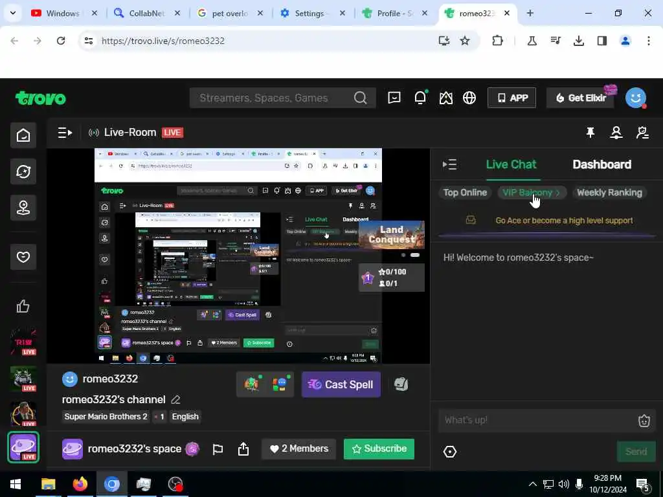
Task: Open the thumbs-up Recommended icon in sidebar
Action: (x=23, y=306)
